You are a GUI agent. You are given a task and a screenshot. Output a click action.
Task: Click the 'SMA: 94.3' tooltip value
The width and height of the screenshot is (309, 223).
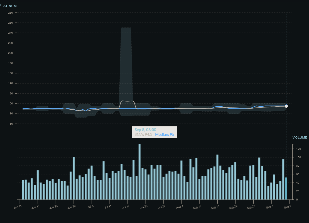pos(143,134)
